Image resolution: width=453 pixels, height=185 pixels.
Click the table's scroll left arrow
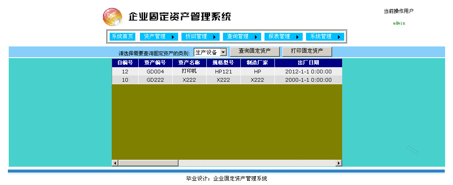point(115,163)
